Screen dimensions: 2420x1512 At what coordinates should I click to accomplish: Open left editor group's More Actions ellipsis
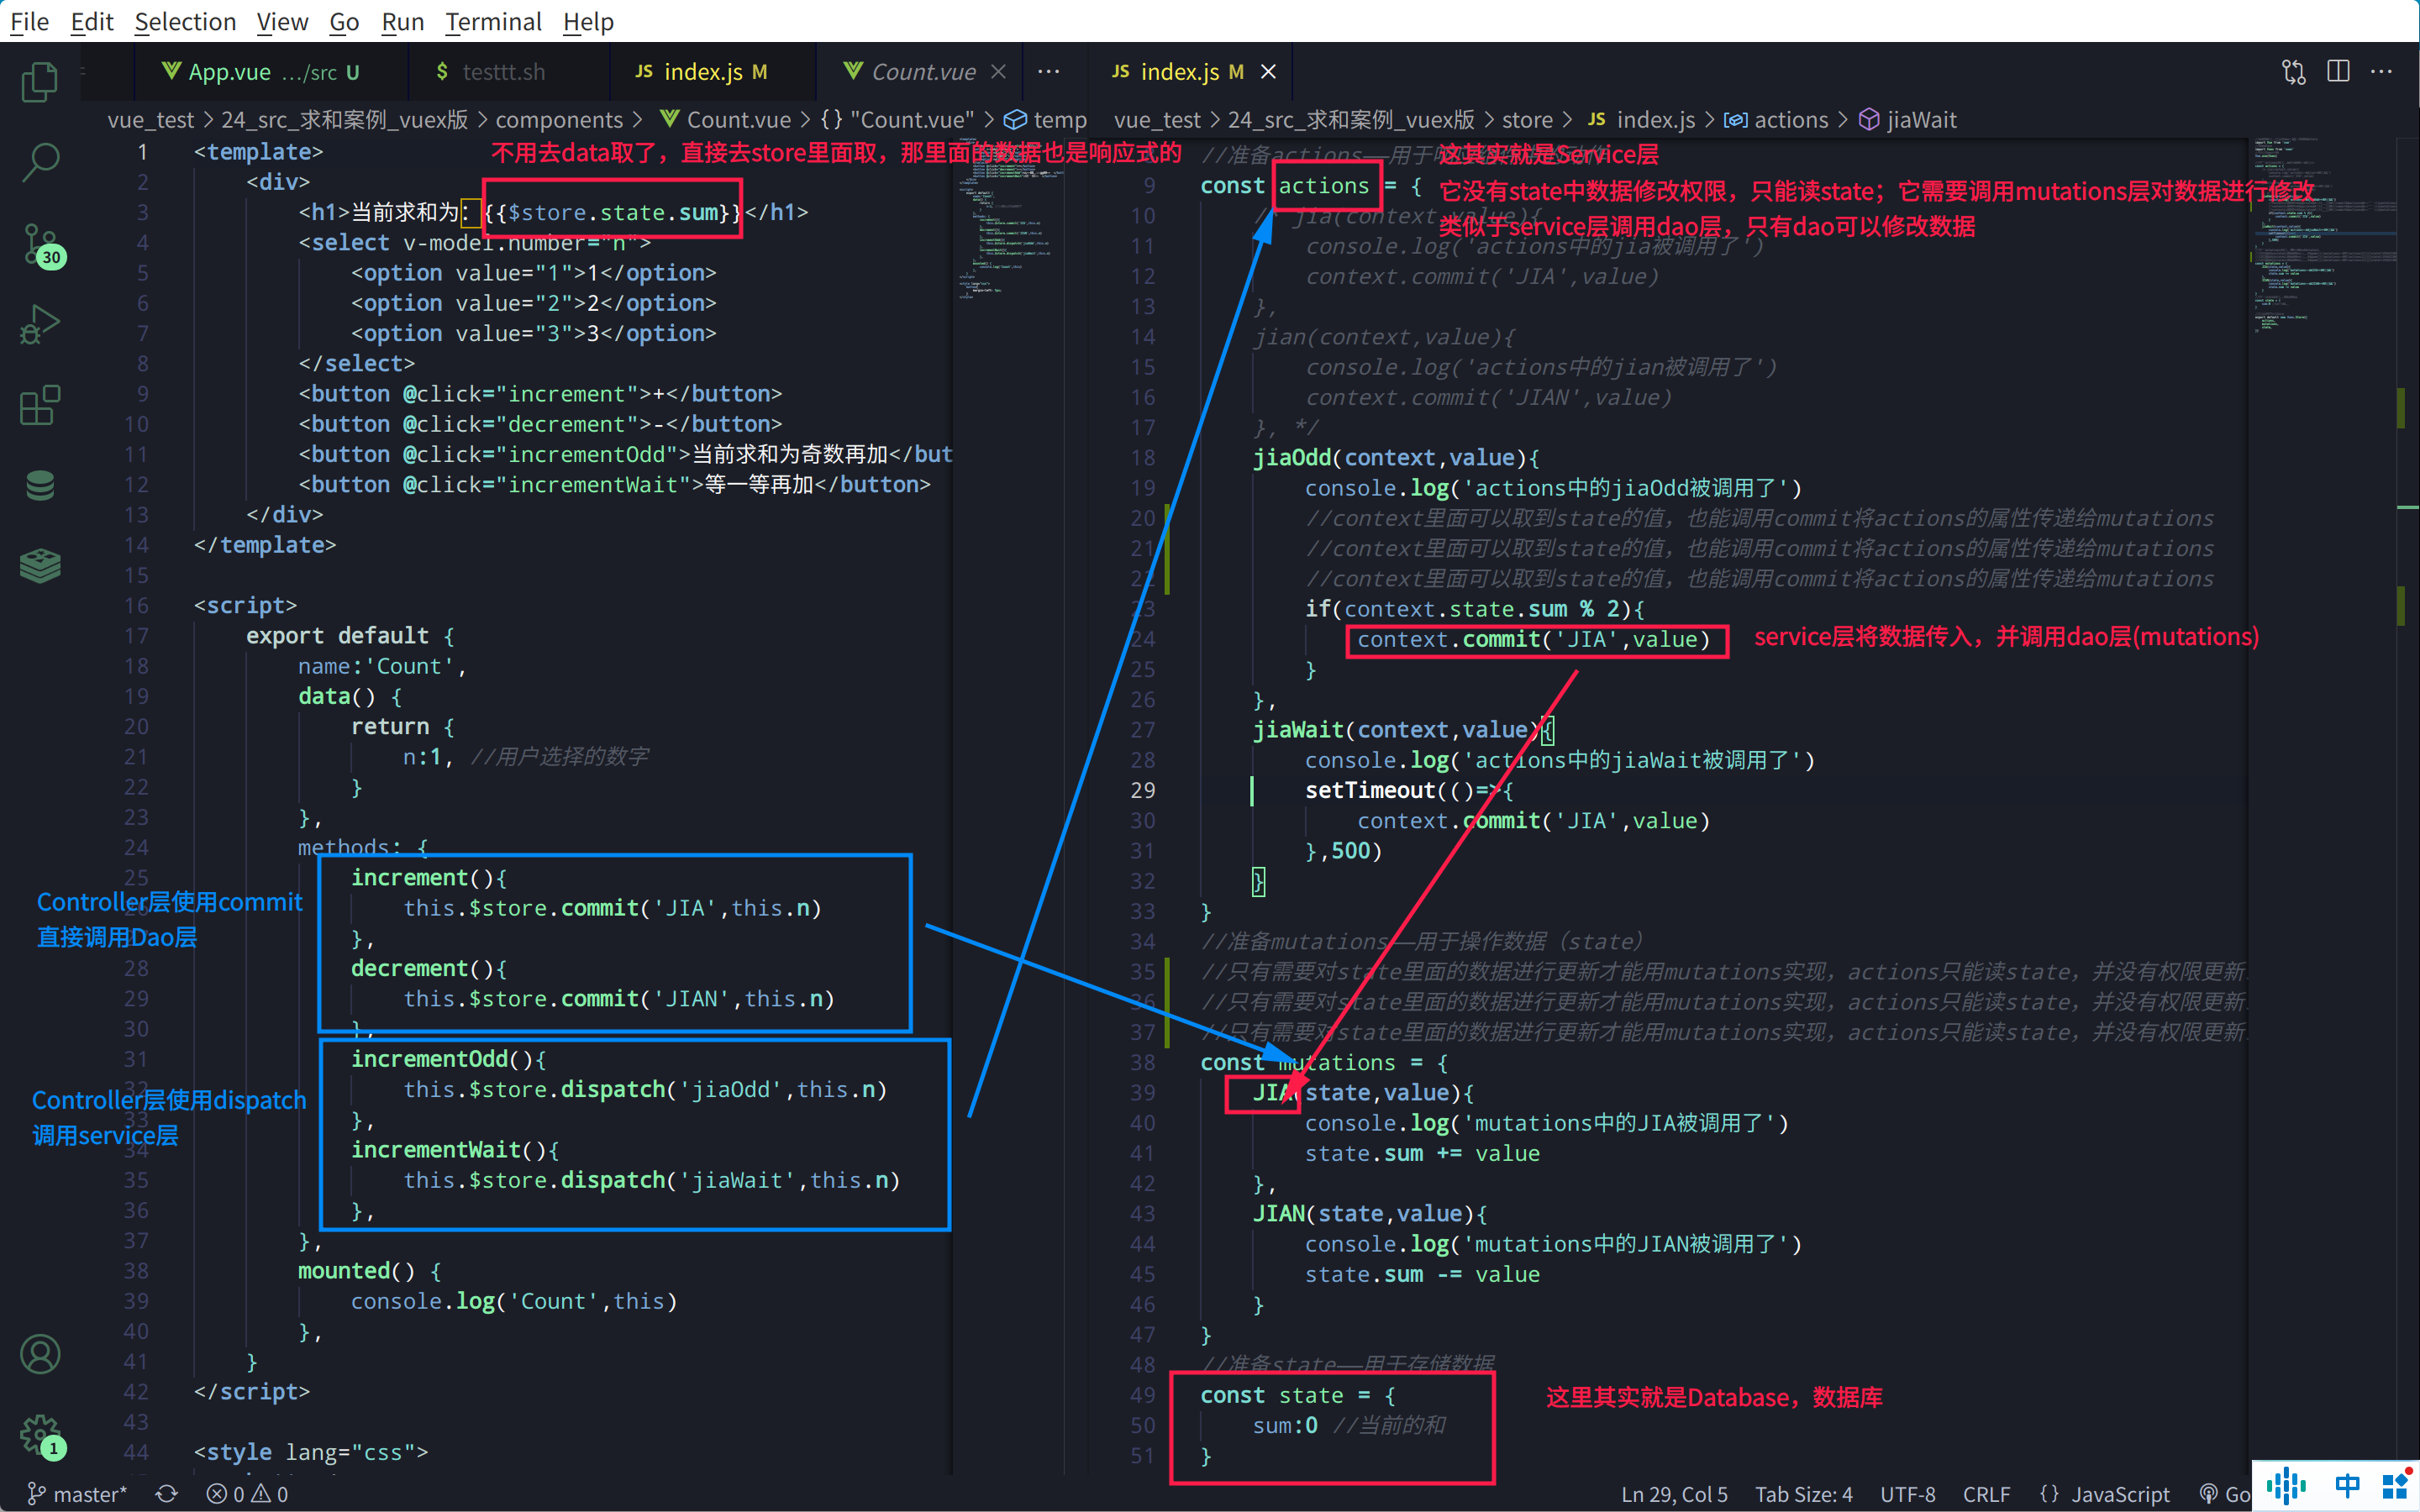click(1048, 72)
